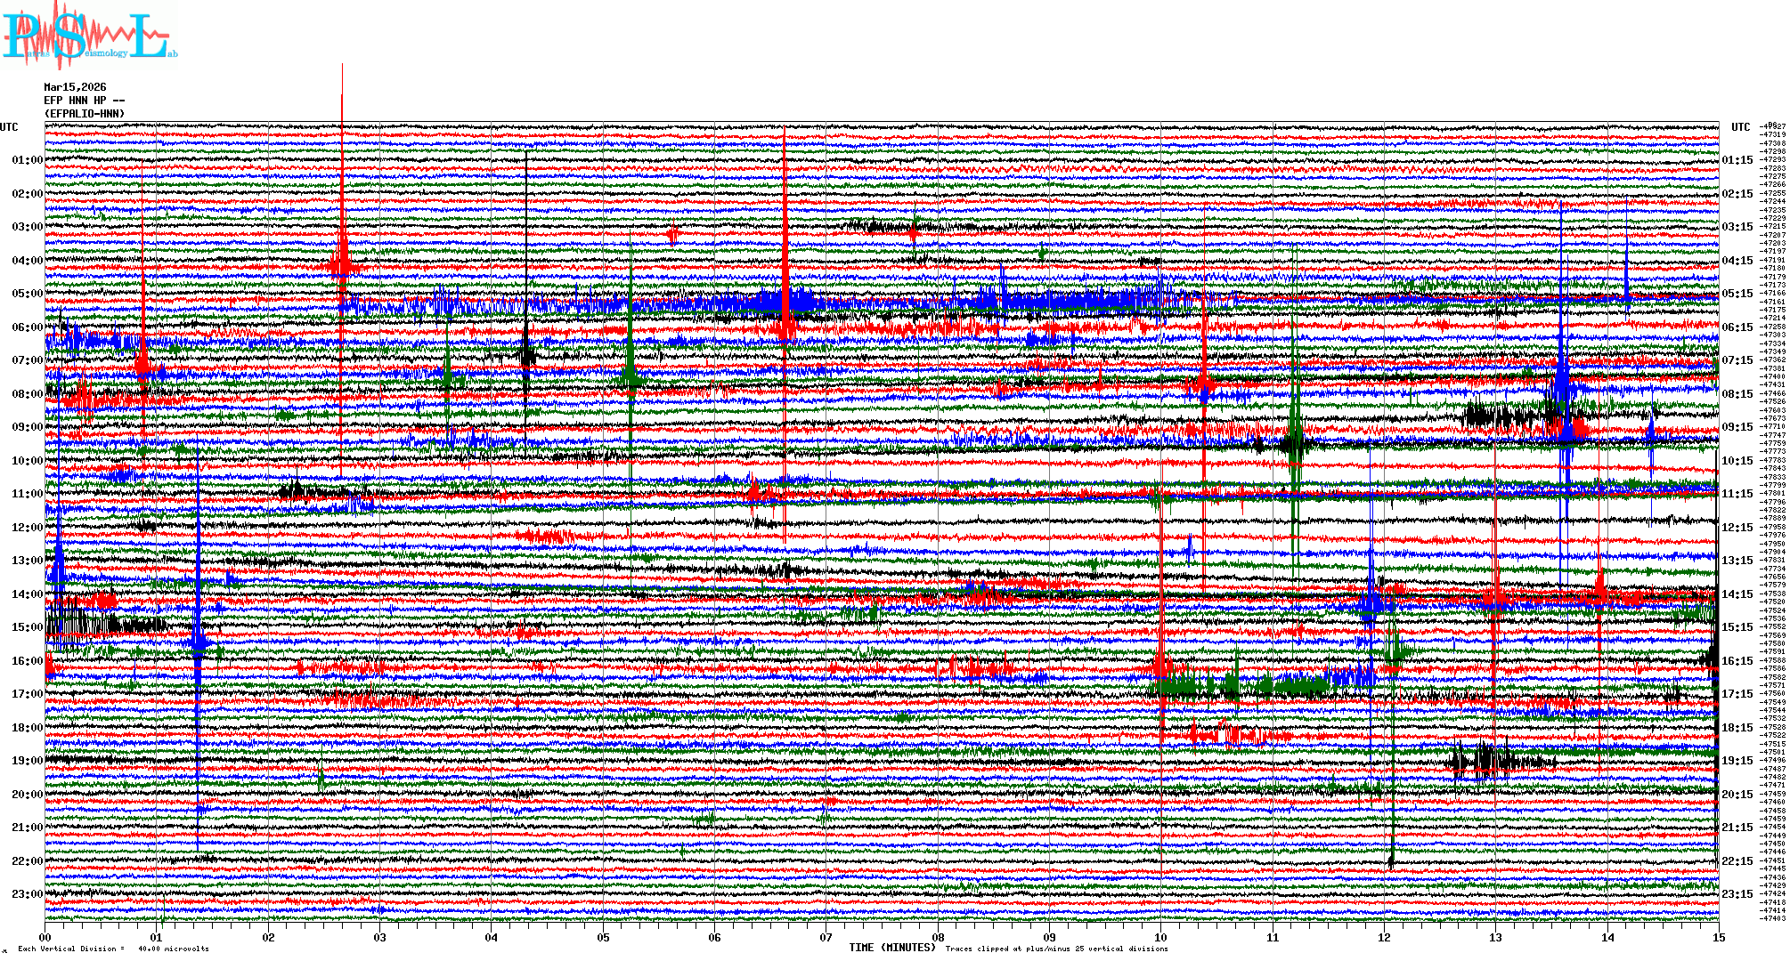Screen dimensions: 1790x961
Task: Click the left UTC axis heading
Action: click(x=9, y=127)
